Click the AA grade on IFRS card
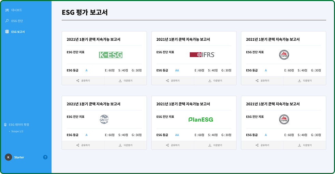Viewport: 335px width, 174px height. point(177,70)
